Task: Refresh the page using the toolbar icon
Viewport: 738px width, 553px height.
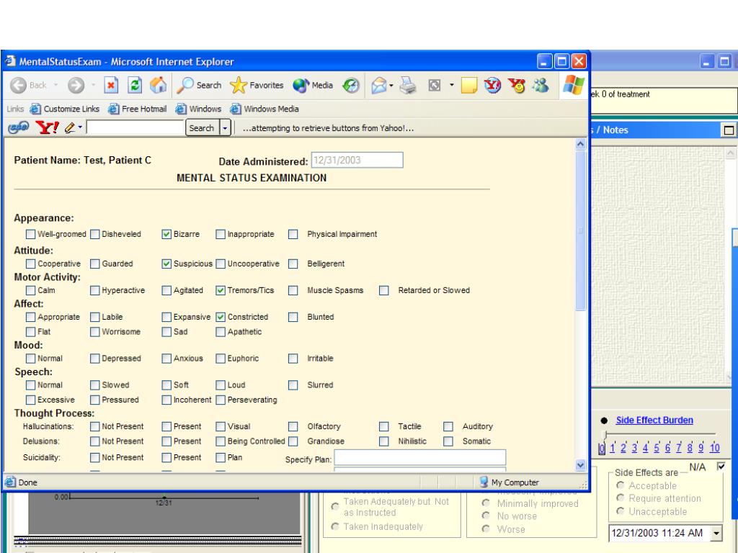Action: 135,86
